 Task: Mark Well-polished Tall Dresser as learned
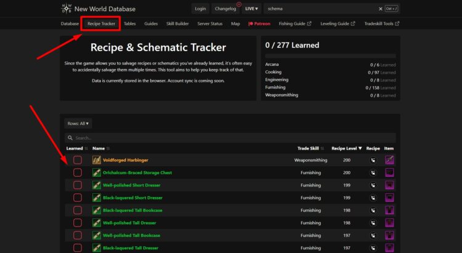click(78, 223)
